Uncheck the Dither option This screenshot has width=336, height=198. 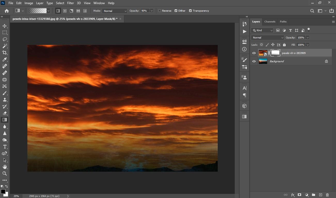coord(176,11)
